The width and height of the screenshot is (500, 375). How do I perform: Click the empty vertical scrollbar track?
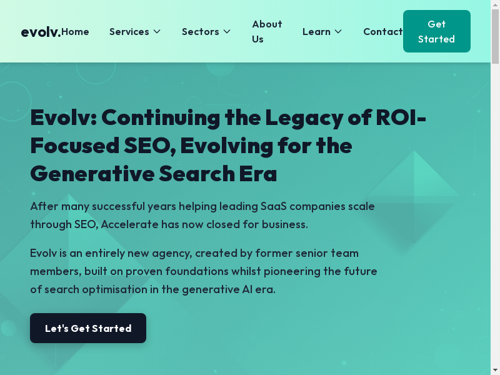click(x=495, y=219)
